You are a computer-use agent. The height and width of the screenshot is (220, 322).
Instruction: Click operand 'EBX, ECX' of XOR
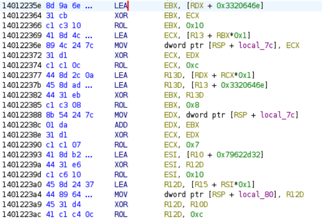pyautogui.click(x=181, y=16)
